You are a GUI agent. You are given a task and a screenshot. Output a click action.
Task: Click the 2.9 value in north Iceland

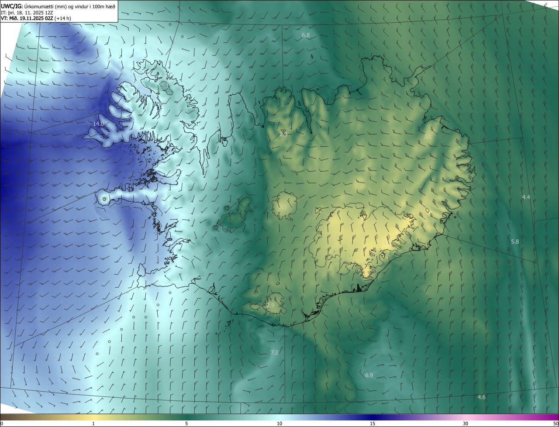point(283,134)
